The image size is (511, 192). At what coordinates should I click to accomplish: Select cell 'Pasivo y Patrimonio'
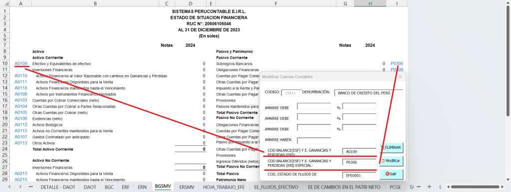[235, 51]
